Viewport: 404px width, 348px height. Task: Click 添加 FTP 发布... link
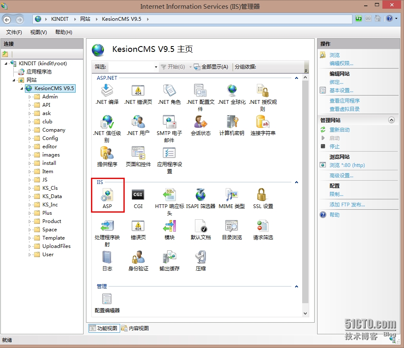[x=347, y=205]
